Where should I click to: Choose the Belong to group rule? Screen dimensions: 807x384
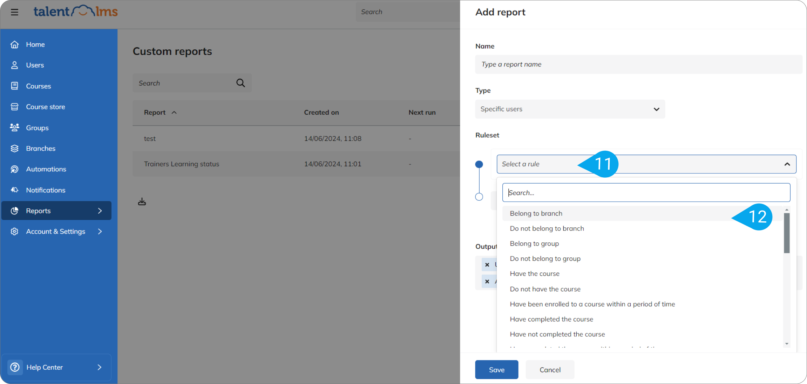point(642,243)
